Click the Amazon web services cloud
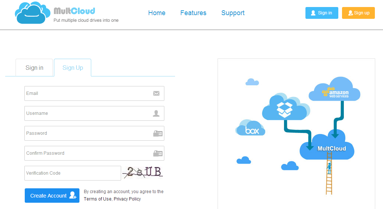This screenshot has height=209, width=383. [334, 89]
